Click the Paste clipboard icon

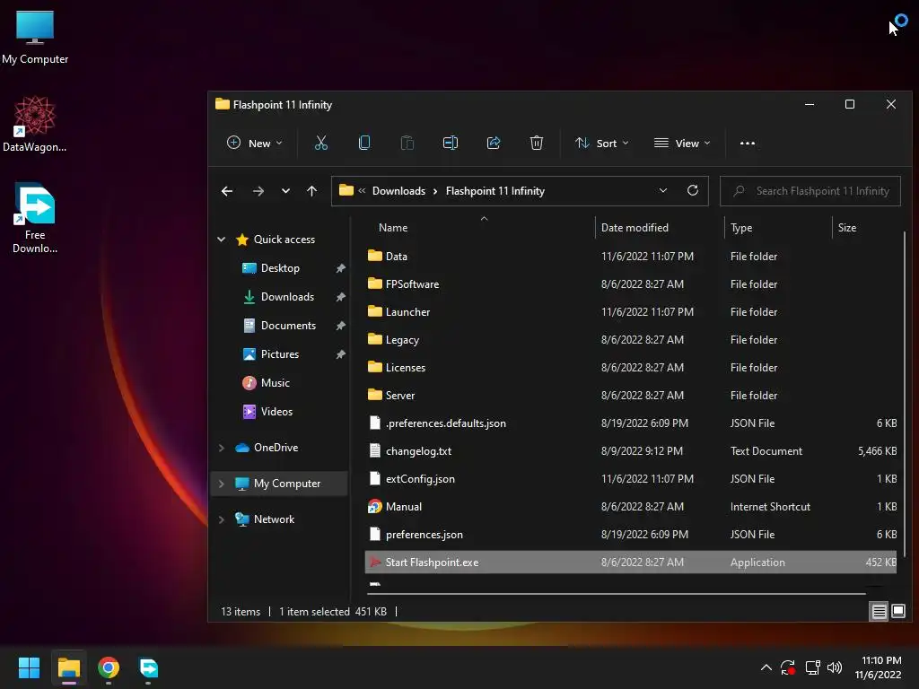click(407, 143)
